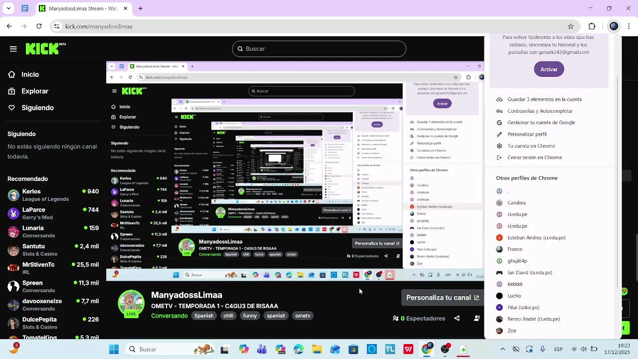Click the share icon next to Espectadores
This screenshot has height=359, width=638.
(457, 318)
